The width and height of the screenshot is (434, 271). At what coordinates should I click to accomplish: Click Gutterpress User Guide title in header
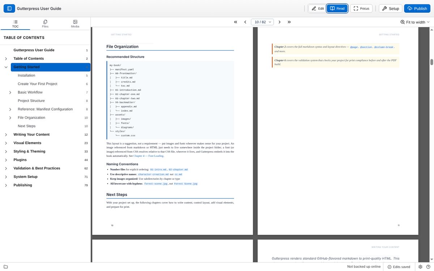[x=39, y=8]
